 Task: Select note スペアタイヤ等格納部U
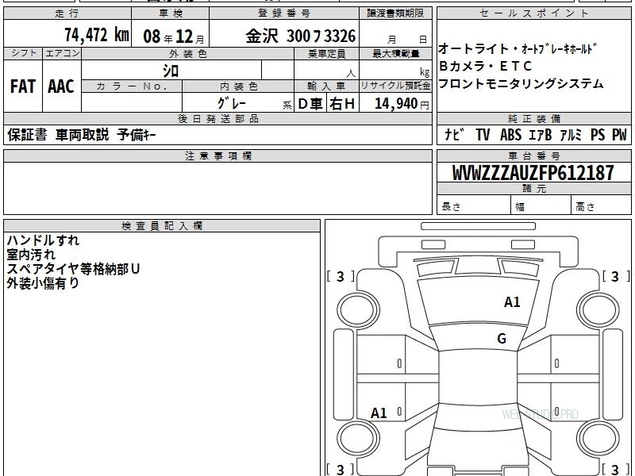tap(73, 269)
